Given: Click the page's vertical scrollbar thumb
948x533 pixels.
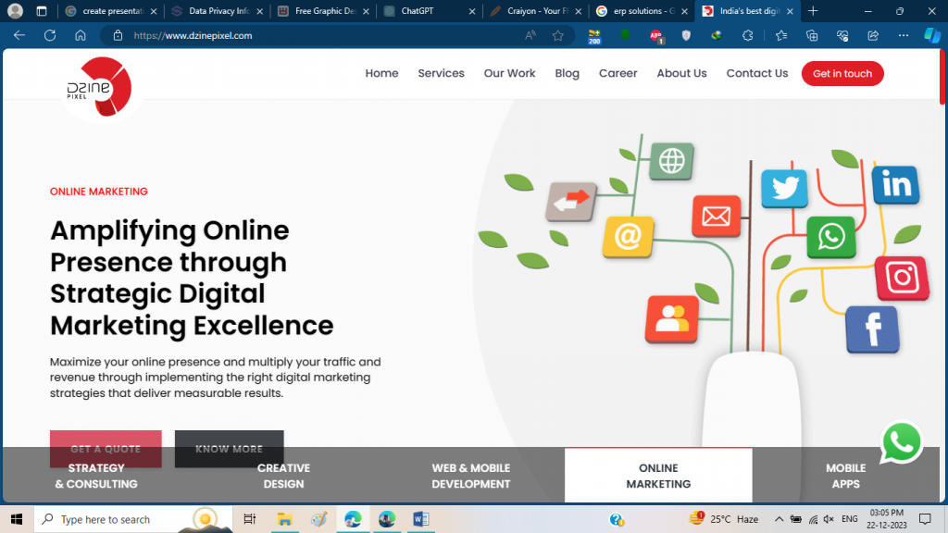Looking at the screenshot, I should pyautogui.click(x=942, y=77).
